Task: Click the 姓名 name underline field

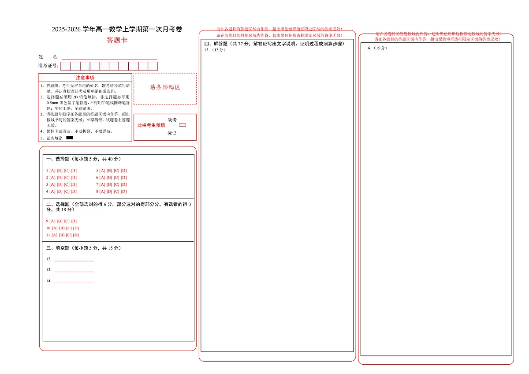Action: point(109,57)
